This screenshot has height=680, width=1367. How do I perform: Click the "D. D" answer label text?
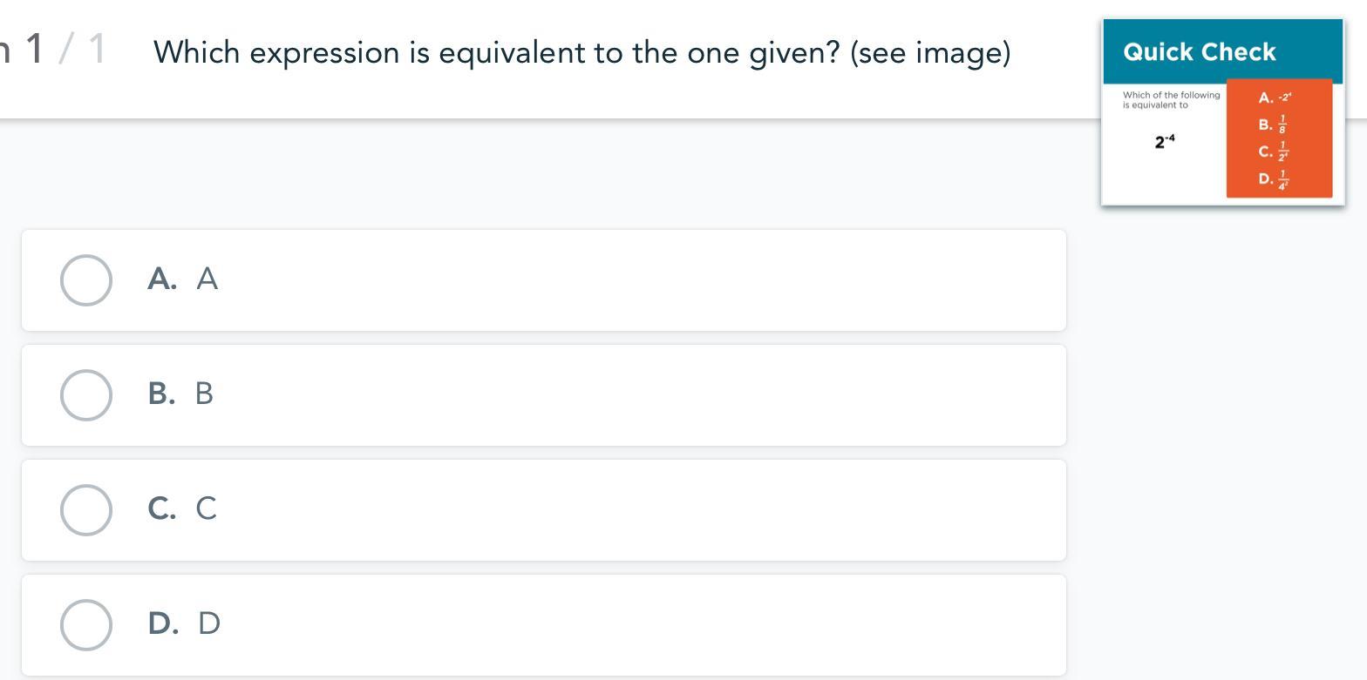pos(184,623)
